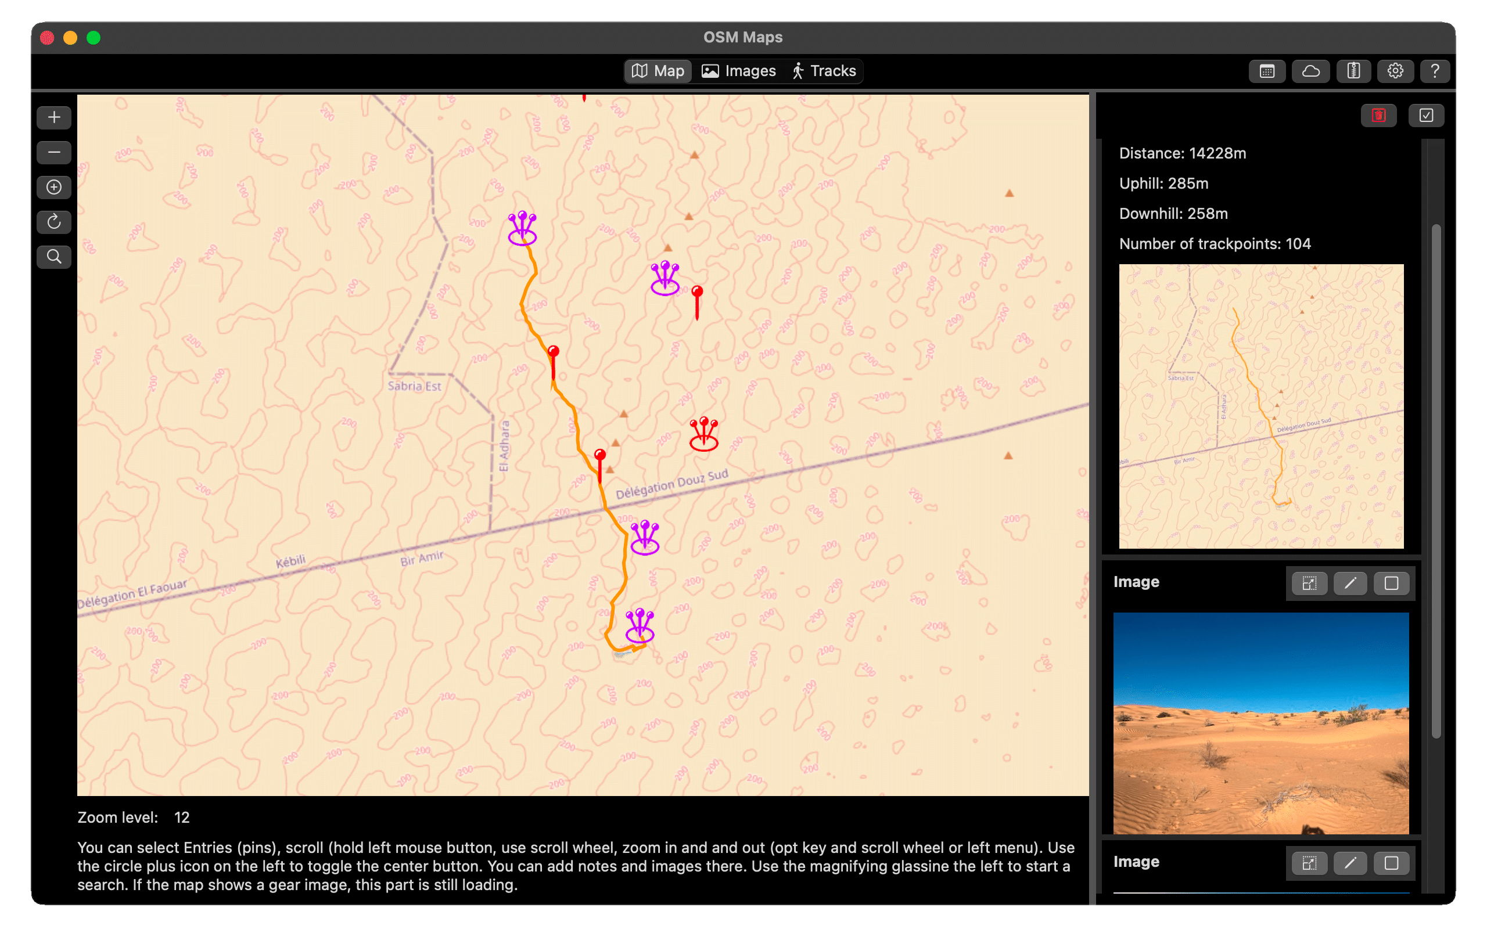Select purple pin below Délégation Douz Sud line

click(645, 537)
